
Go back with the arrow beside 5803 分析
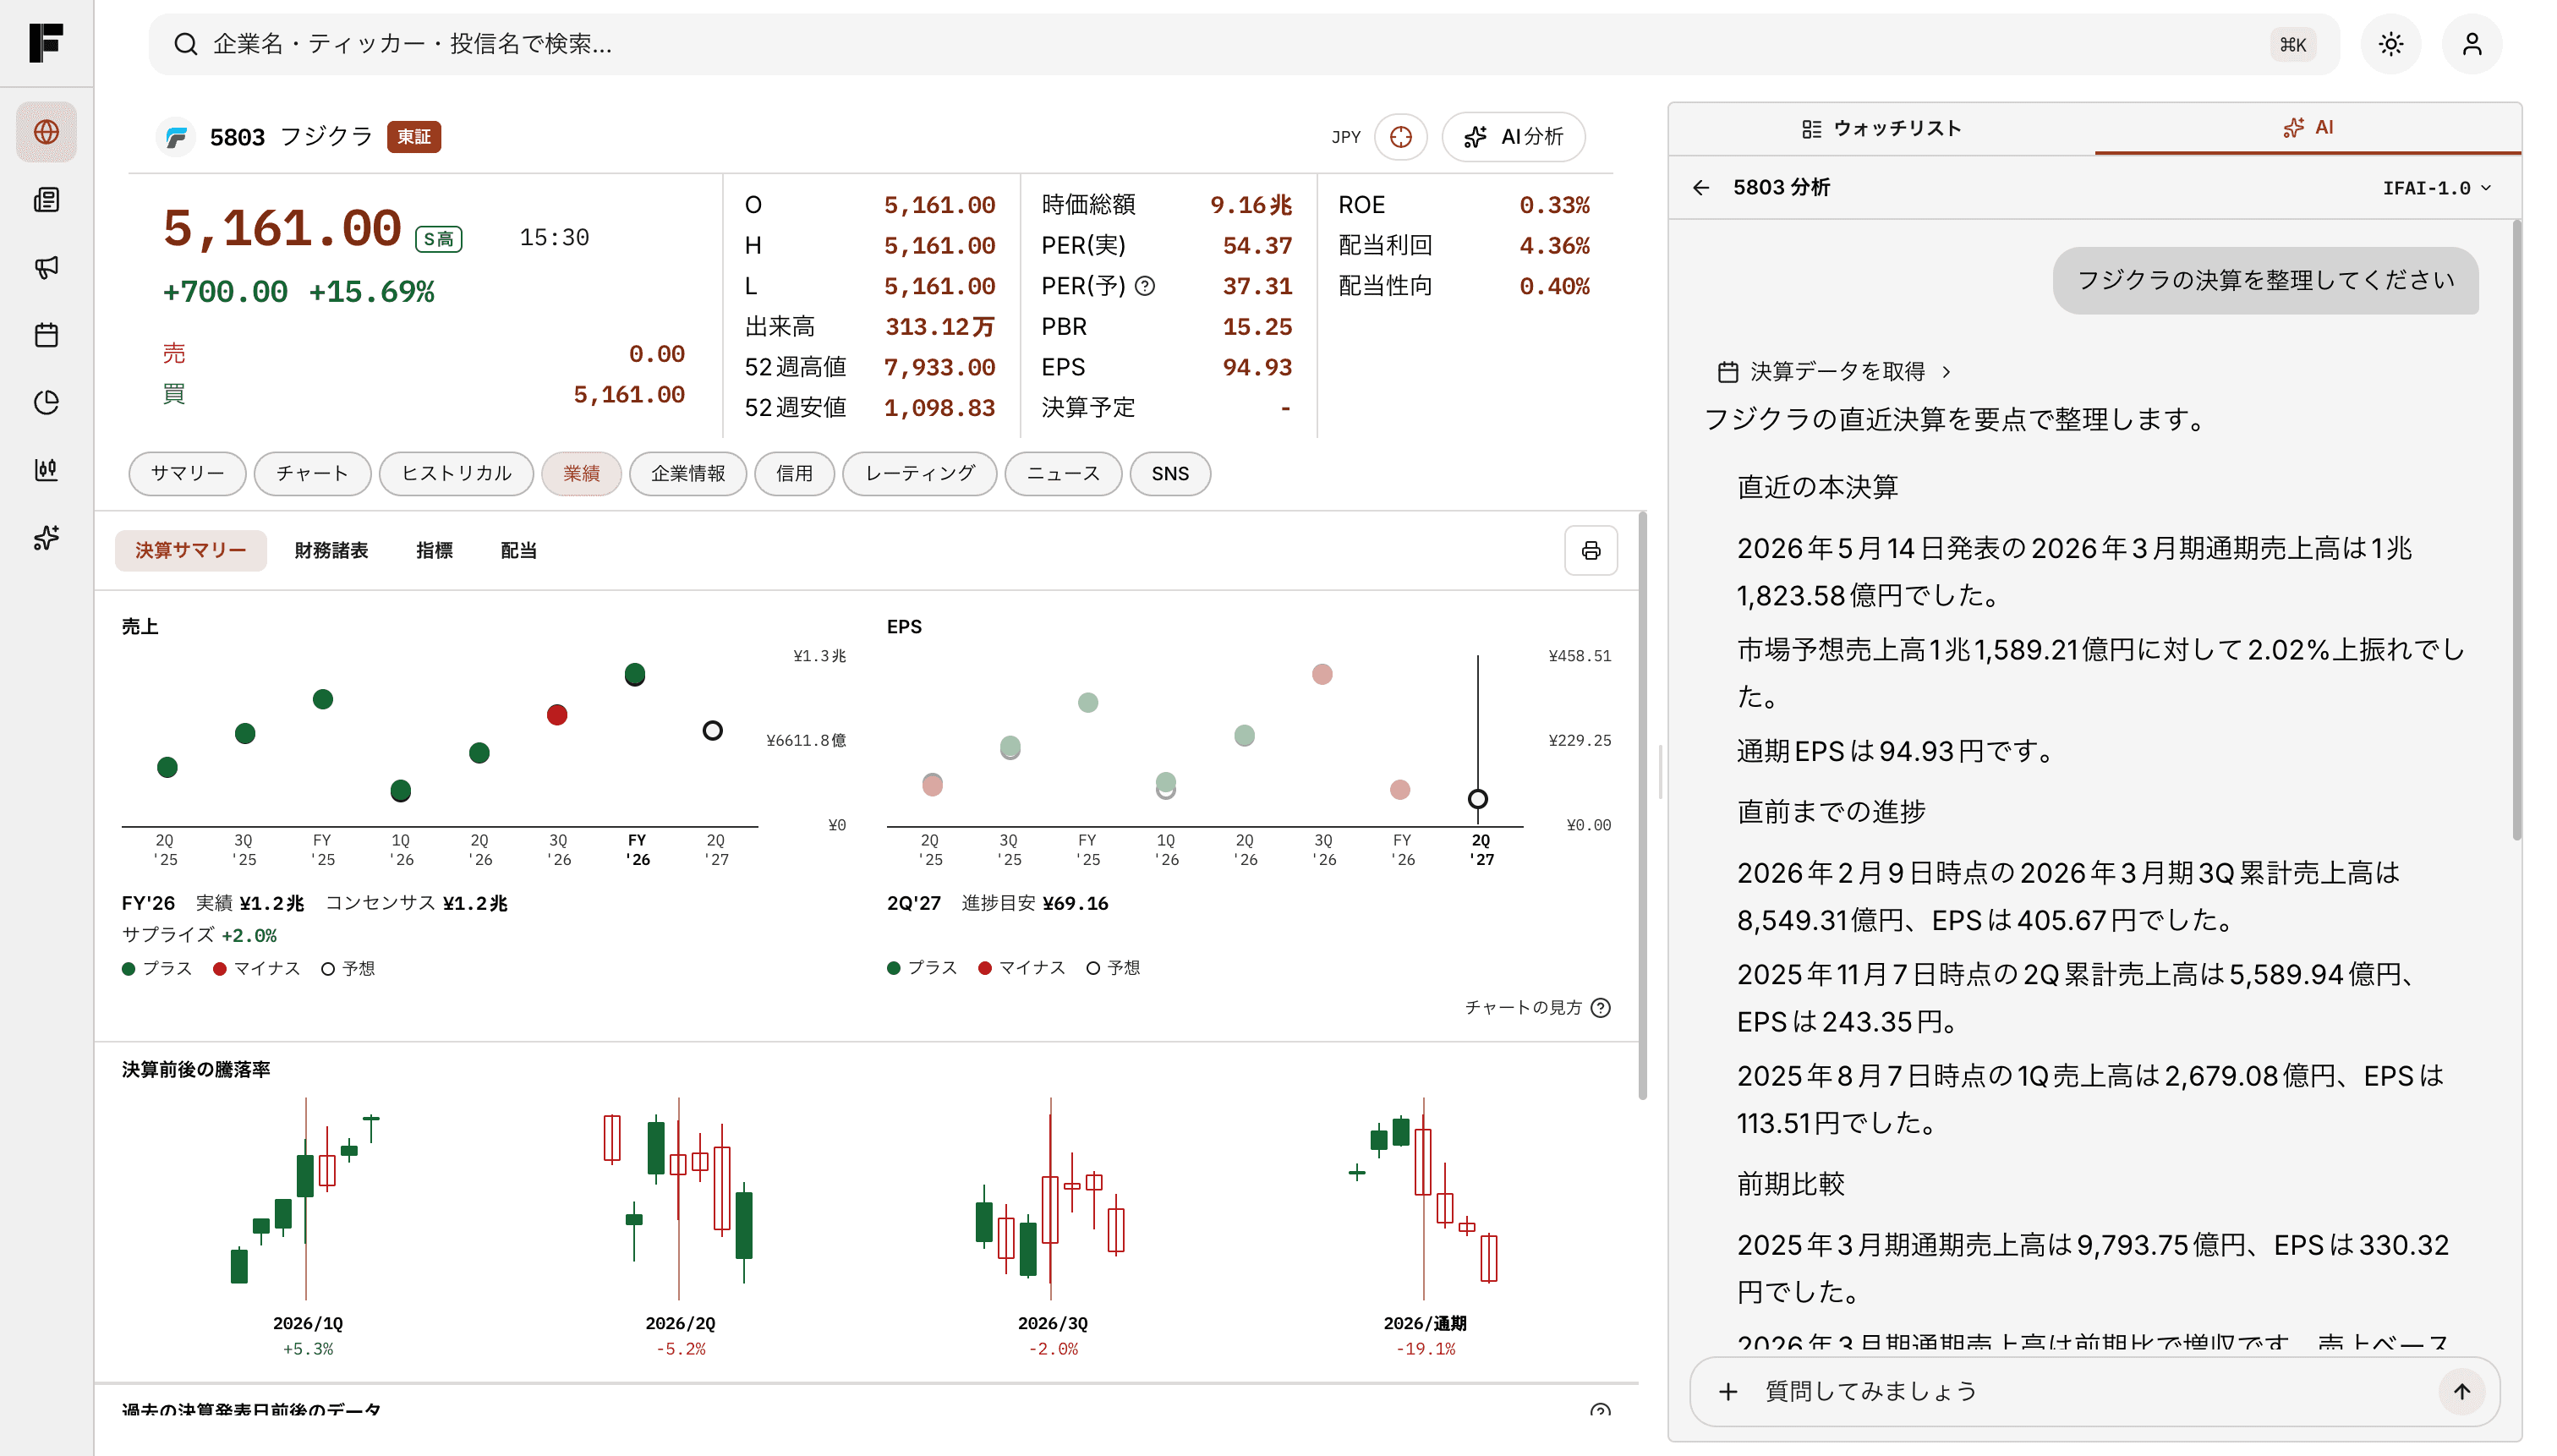[x=1700, y=188]
